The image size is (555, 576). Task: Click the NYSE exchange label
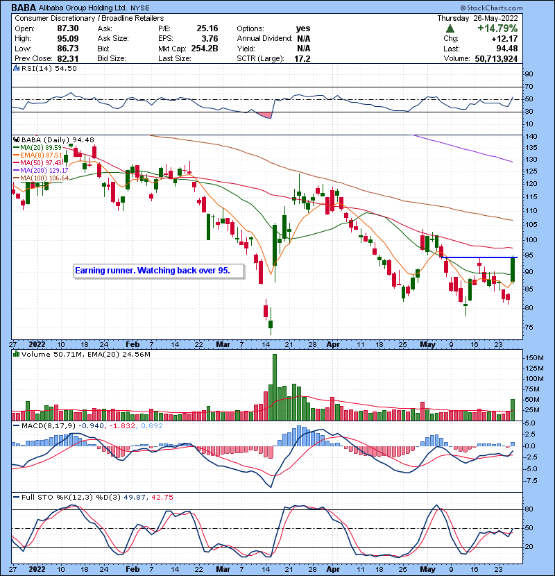140,8
